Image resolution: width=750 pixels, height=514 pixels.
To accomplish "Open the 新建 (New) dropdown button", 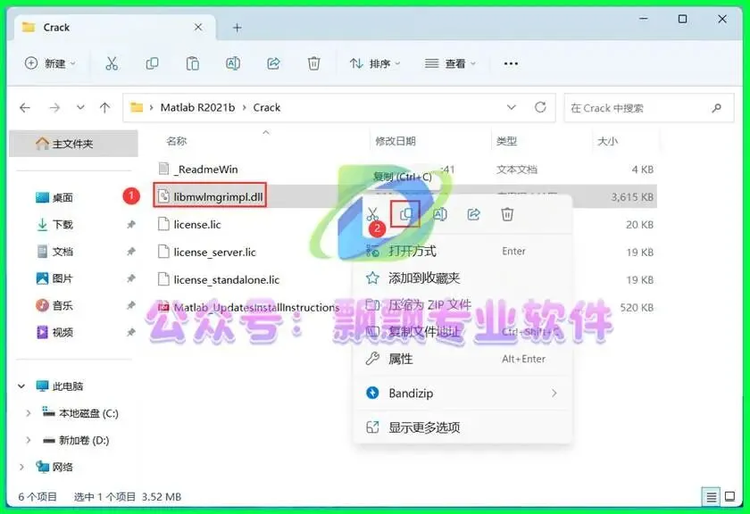I will 50,63.
